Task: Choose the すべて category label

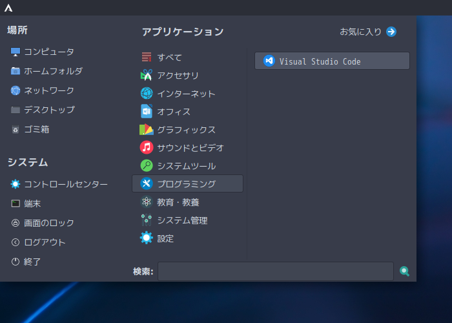Action: [169, 57]
